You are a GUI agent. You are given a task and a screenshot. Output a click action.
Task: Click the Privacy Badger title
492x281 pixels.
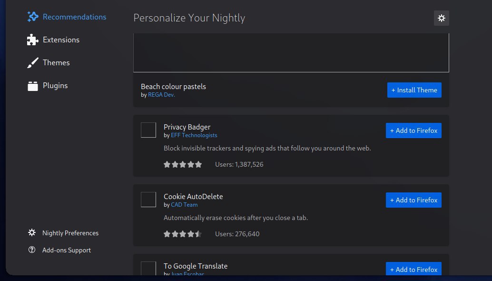pyautogui.click(x=187, y=127)
